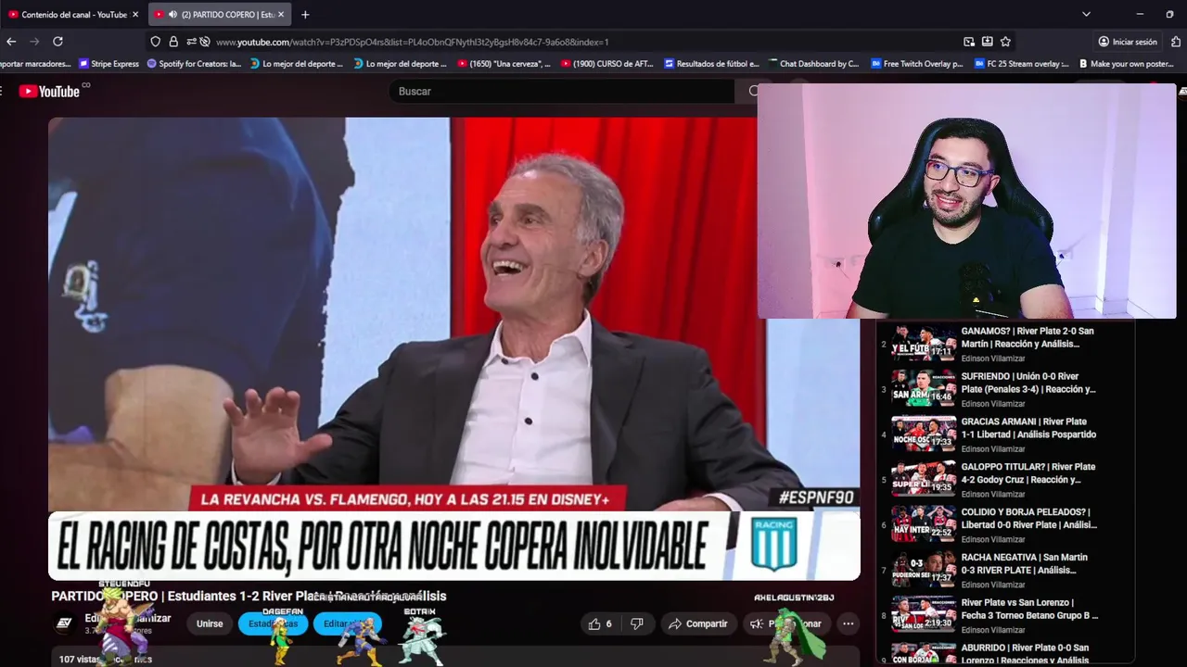Open 'GRACIAS ARMANI | River Plate 1-1 Libertad' video

coord(1028,428)
